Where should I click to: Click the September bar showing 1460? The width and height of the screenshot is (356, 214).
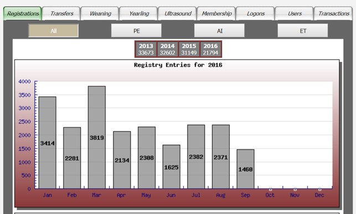pos(245,169)
